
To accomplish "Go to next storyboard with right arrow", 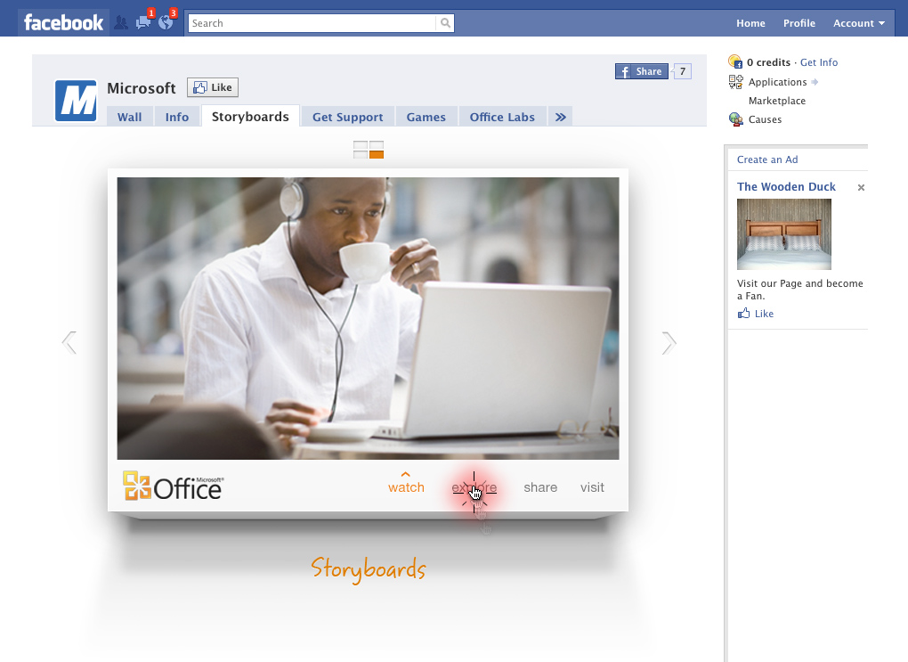I will (669, 343).
